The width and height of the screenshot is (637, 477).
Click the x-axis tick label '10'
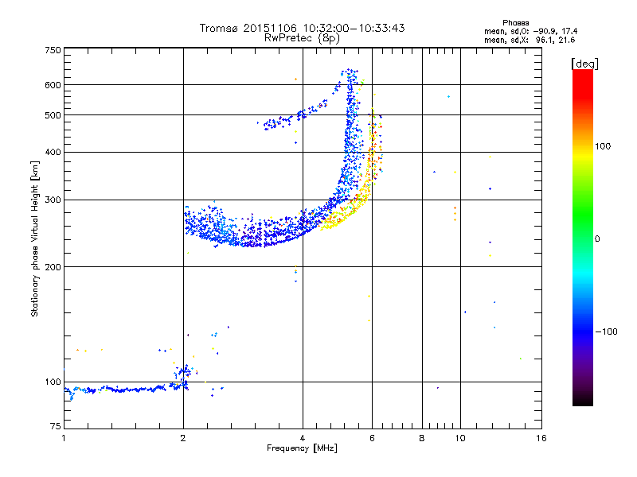click(x=460, y=438)
